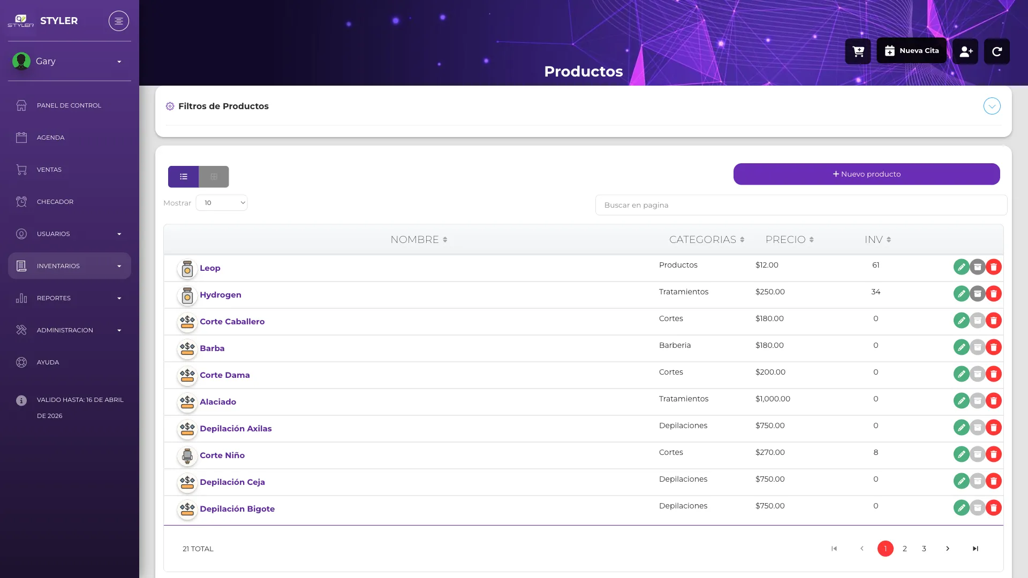The image size is (1028, 578).
Task: Edit the Hydrogen product
Action: coord(961,293)
